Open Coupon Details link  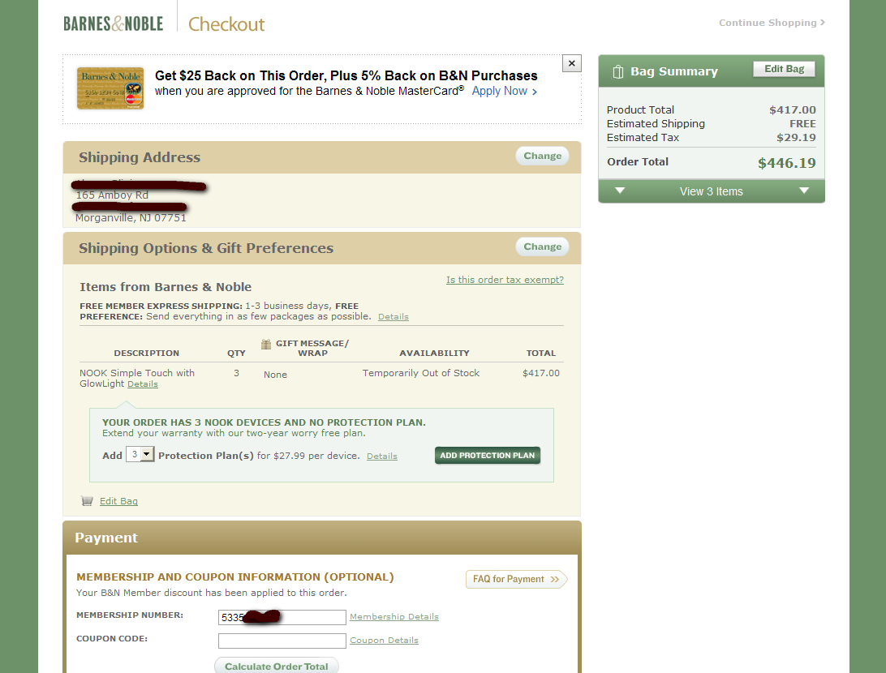click(x=384, y=641)
